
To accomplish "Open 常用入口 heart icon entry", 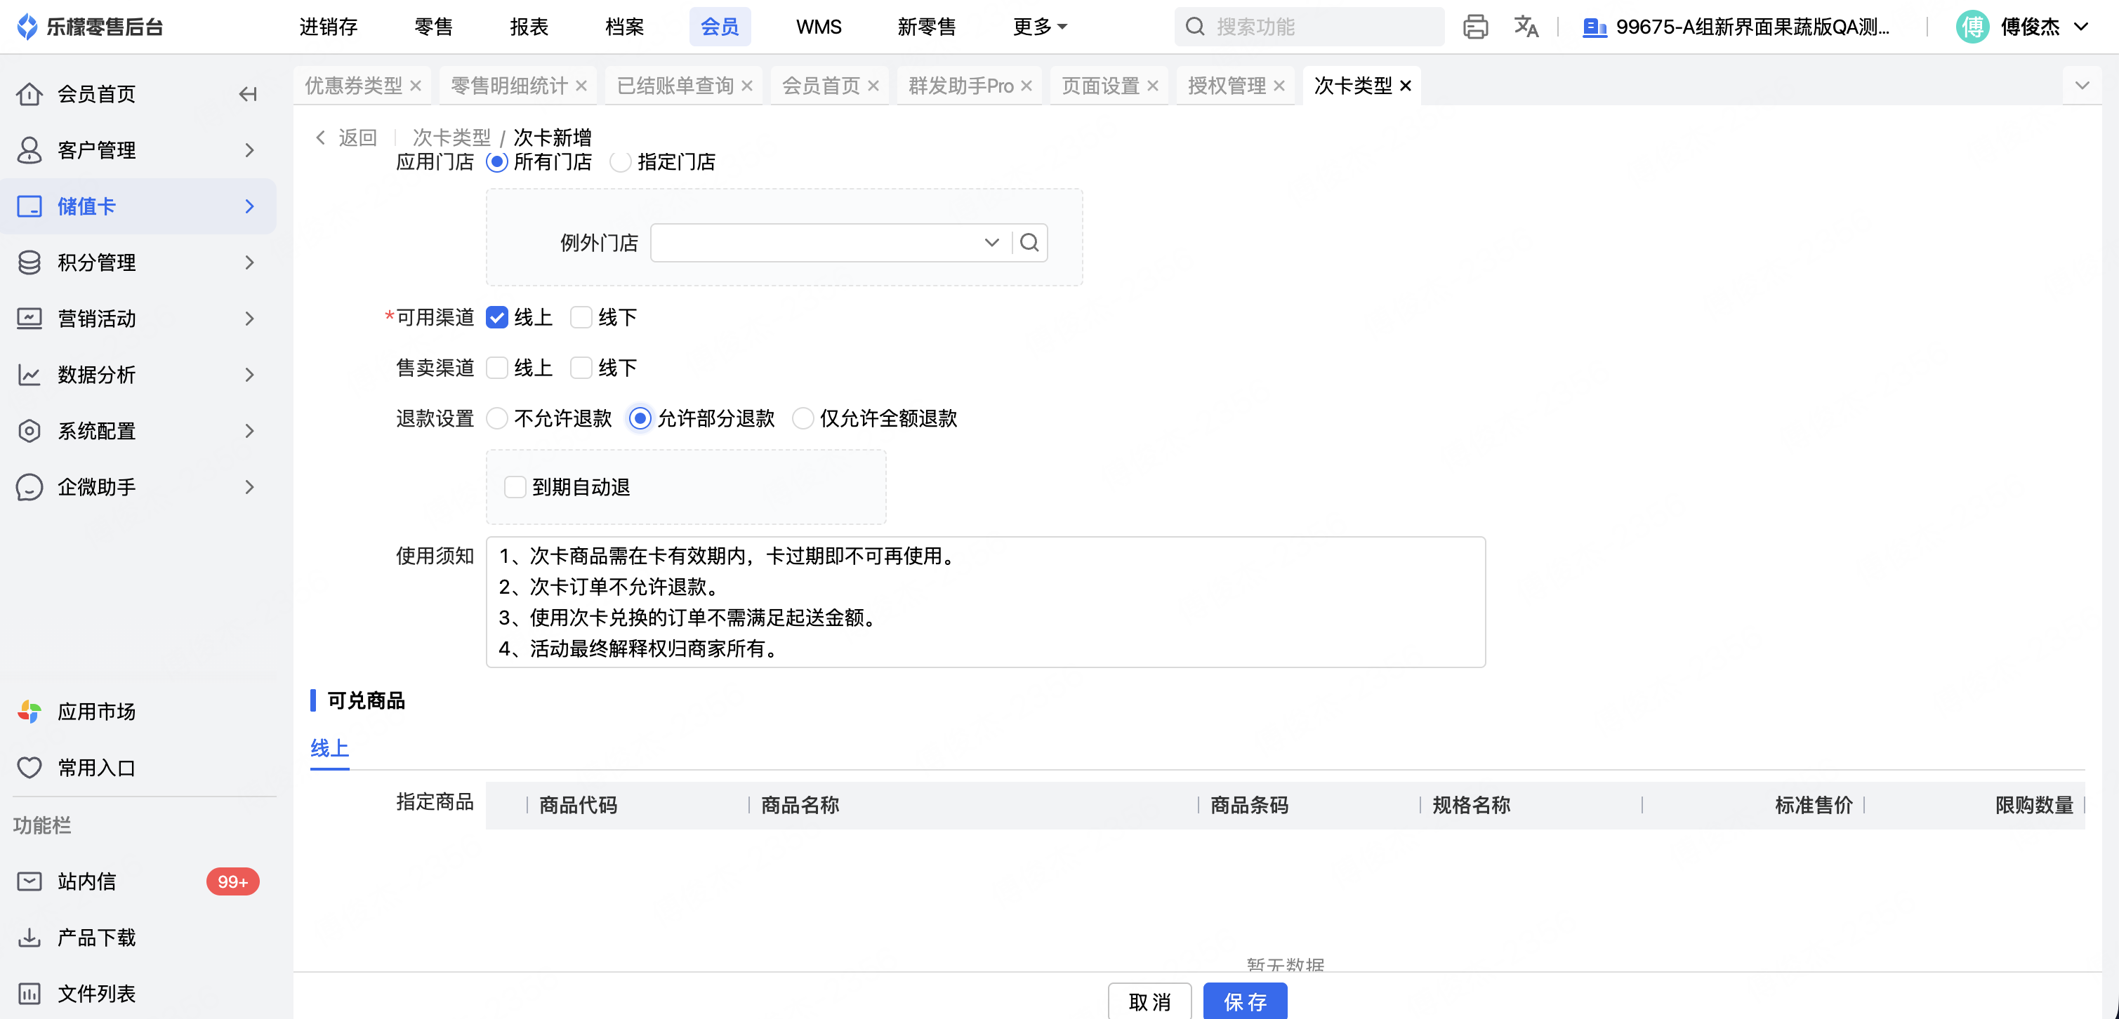I will pyautogui.click(x=29, y=767).
